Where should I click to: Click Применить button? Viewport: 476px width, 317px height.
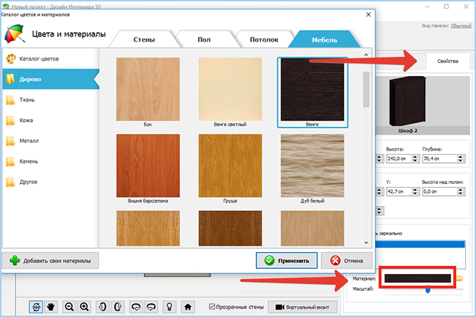point(286,260)
